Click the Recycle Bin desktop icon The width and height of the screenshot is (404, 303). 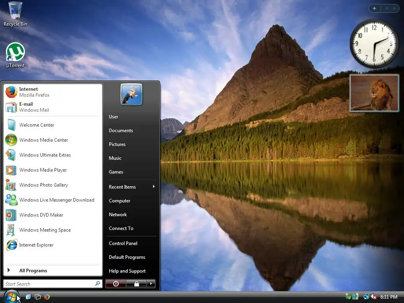[15, 14]
